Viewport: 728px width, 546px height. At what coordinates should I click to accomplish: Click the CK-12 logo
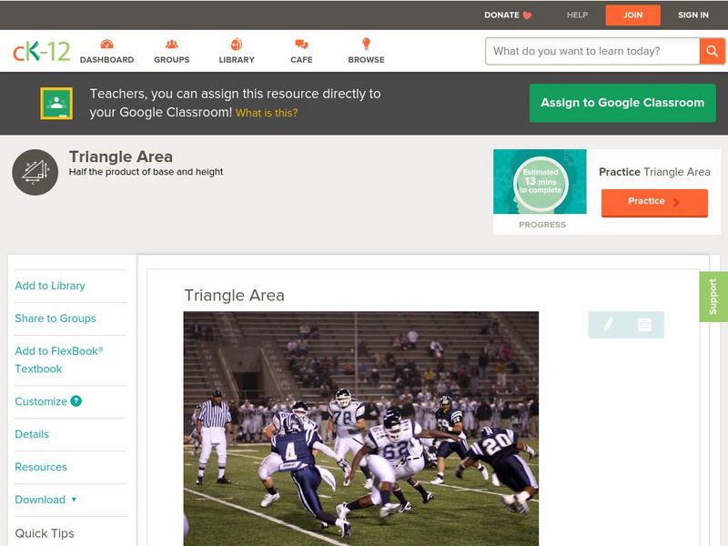tap(41, 51)
